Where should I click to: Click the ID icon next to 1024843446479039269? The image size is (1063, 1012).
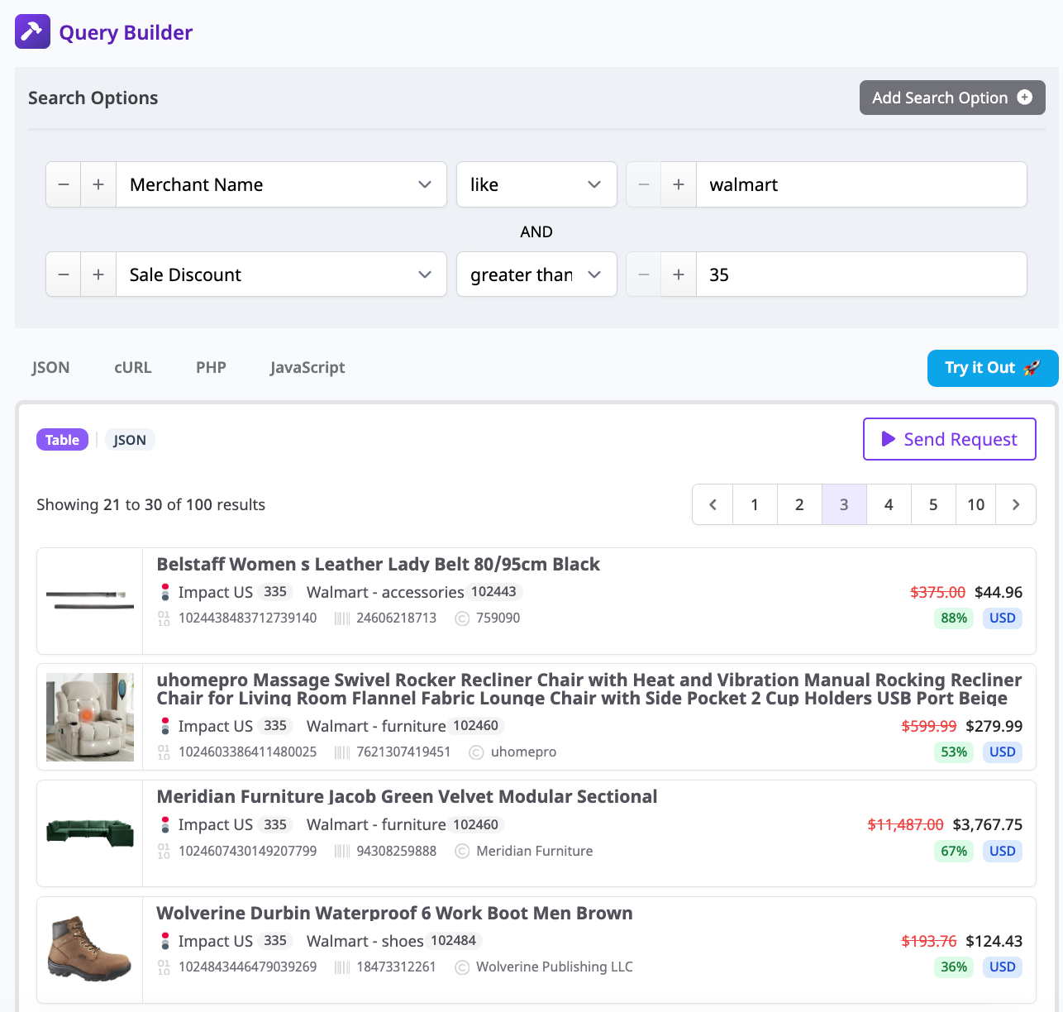[164, 967]
